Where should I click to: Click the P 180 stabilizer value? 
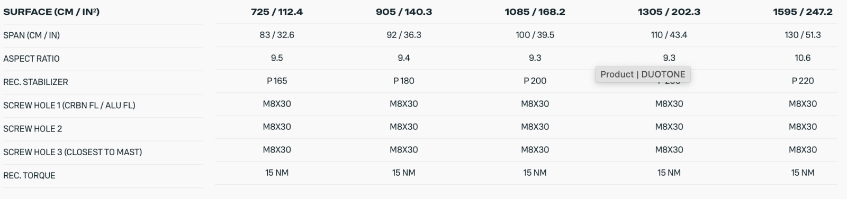(x=404, y=81)
